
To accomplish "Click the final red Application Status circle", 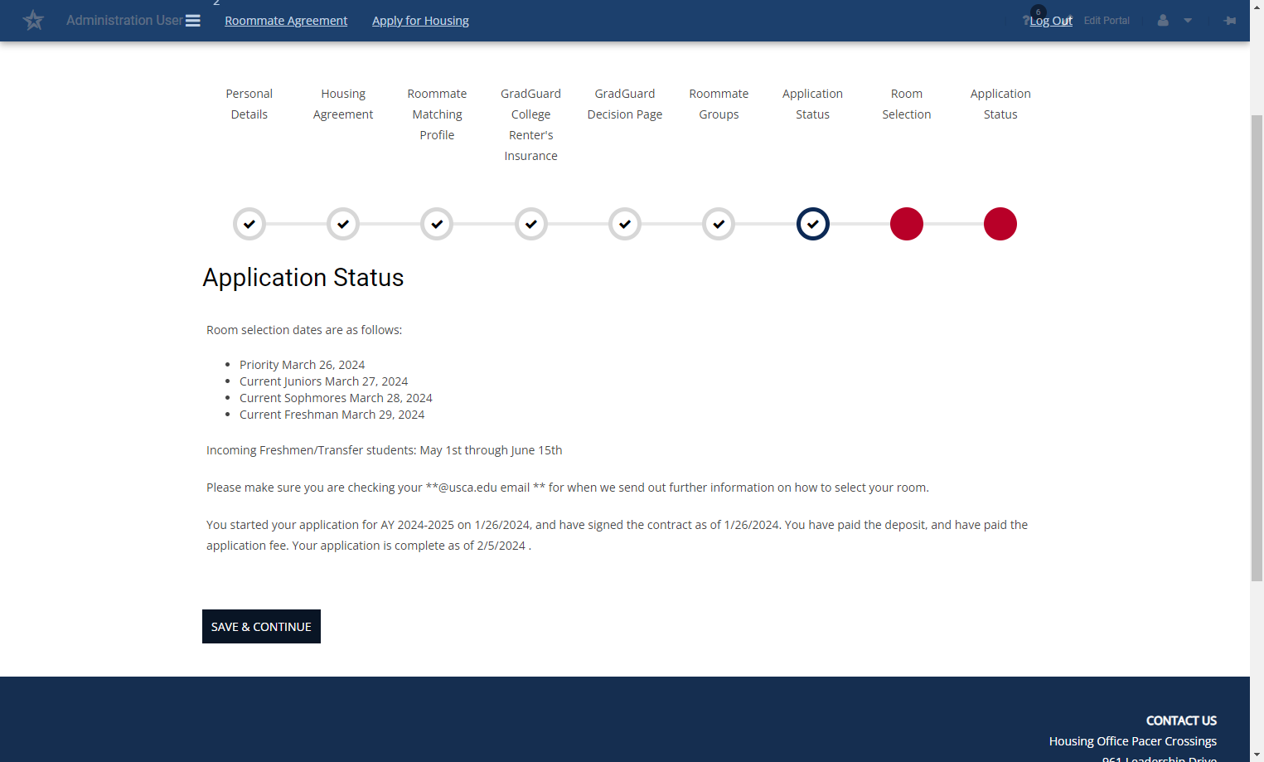I will [1000, 224].
